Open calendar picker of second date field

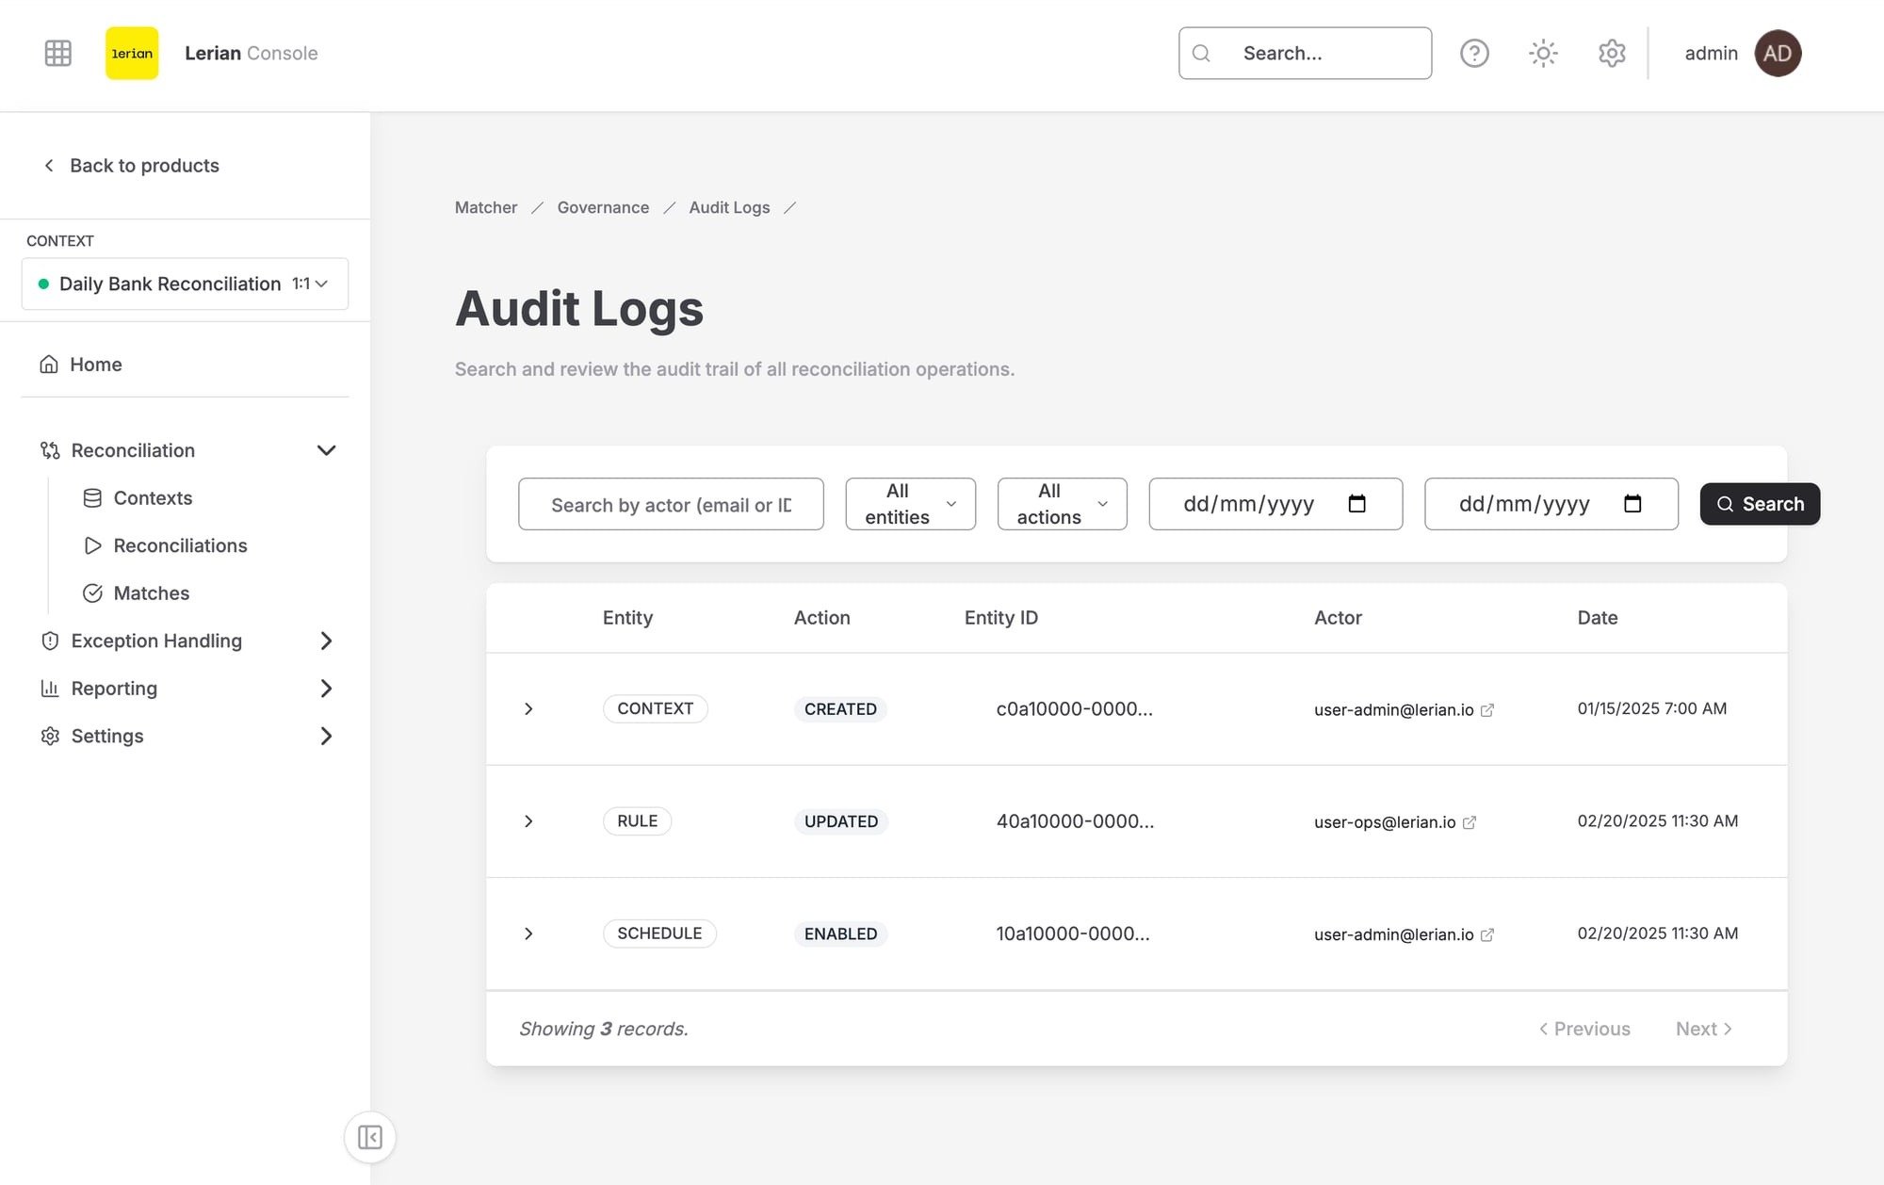coord(1632,504)
